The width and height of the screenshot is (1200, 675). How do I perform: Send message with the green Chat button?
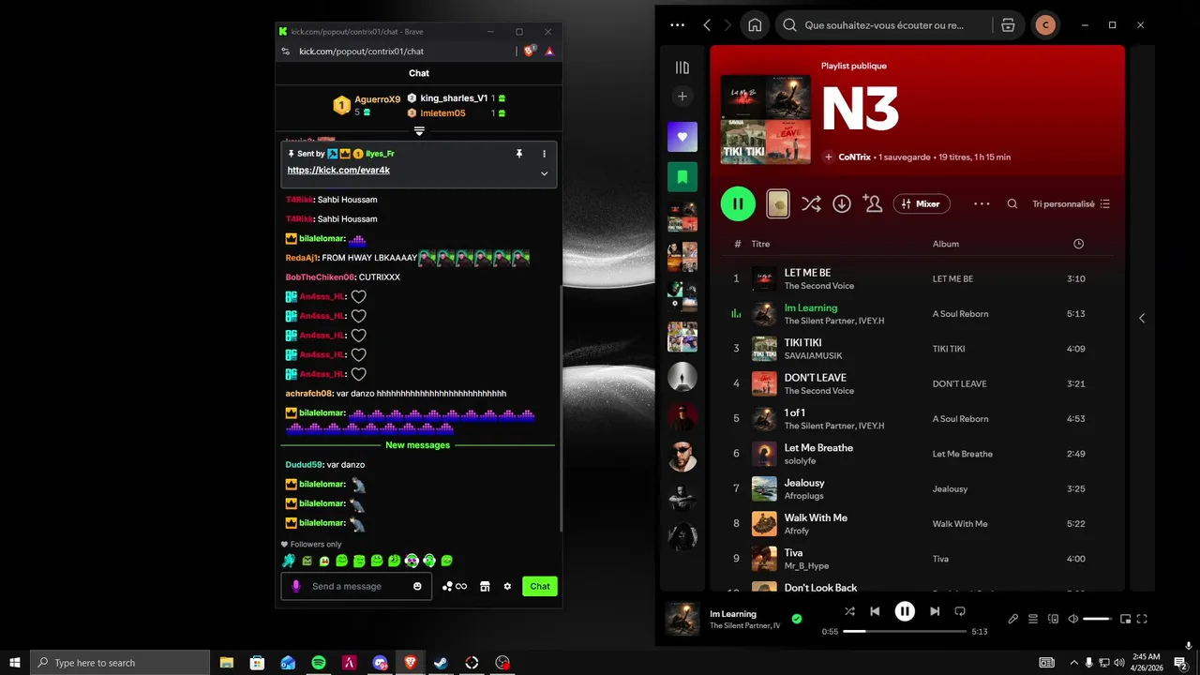540,586
